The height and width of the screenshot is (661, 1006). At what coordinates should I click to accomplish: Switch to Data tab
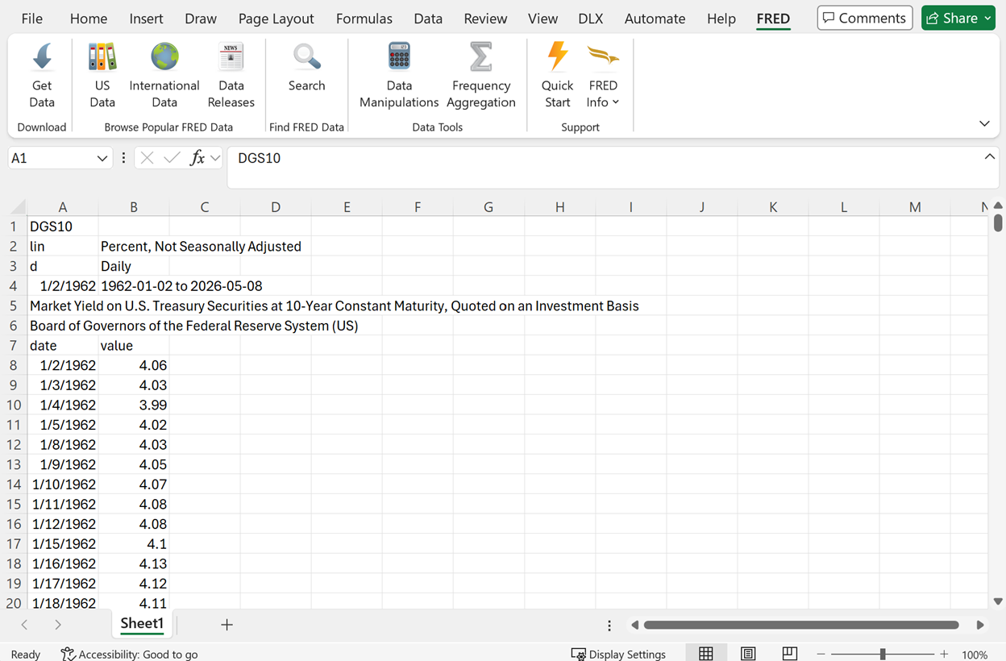(x=428, y=19)
